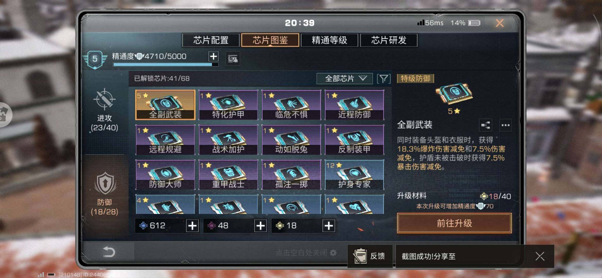Click the back arrow icon

point(109,252)
